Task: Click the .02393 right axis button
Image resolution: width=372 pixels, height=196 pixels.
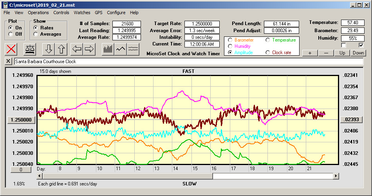Action: 351,120
